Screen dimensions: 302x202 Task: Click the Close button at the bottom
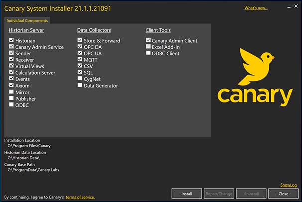(283, 194)
